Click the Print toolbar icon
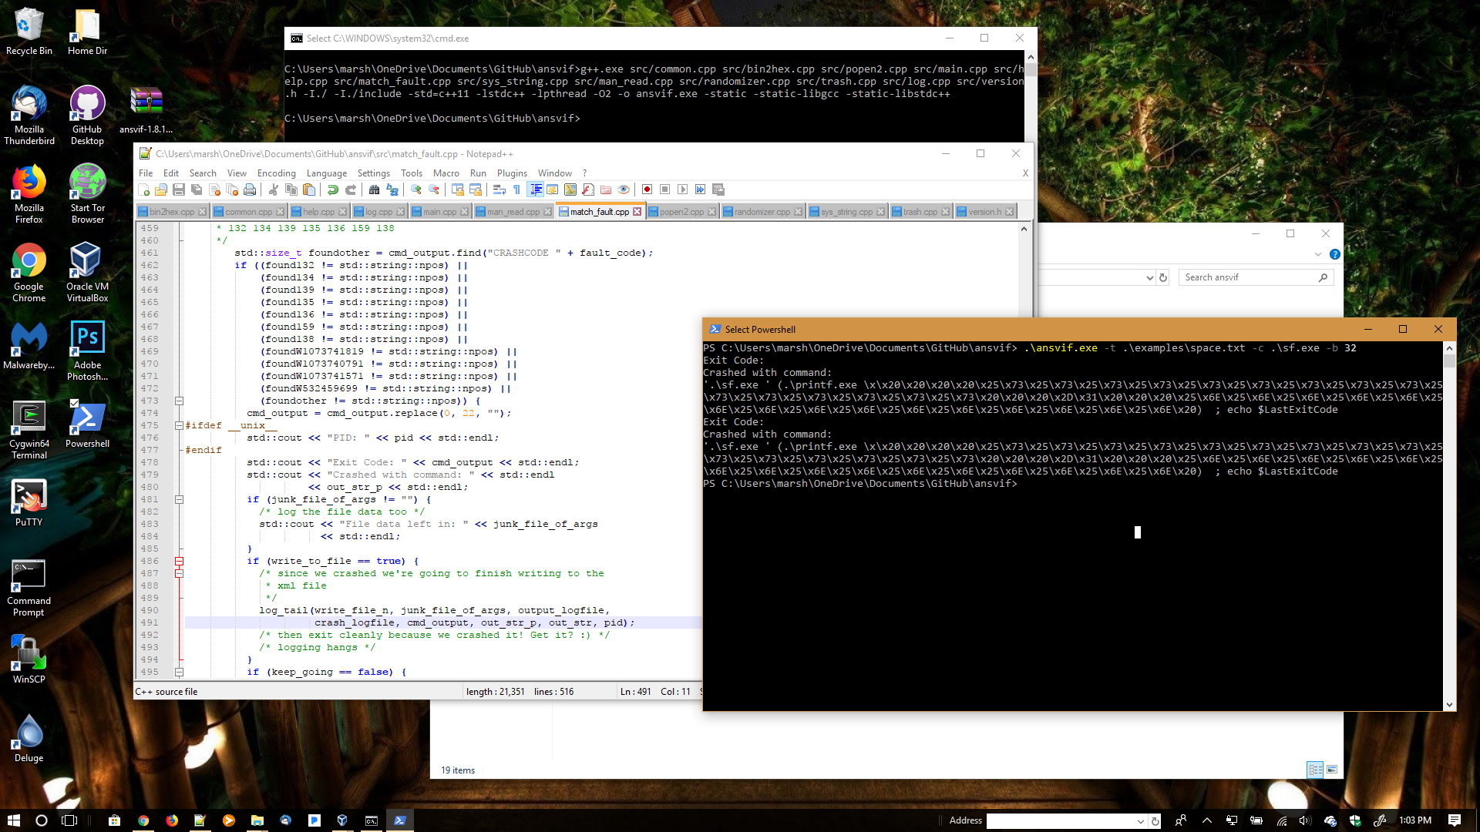The image size is (1480, 832). (250, 190)
